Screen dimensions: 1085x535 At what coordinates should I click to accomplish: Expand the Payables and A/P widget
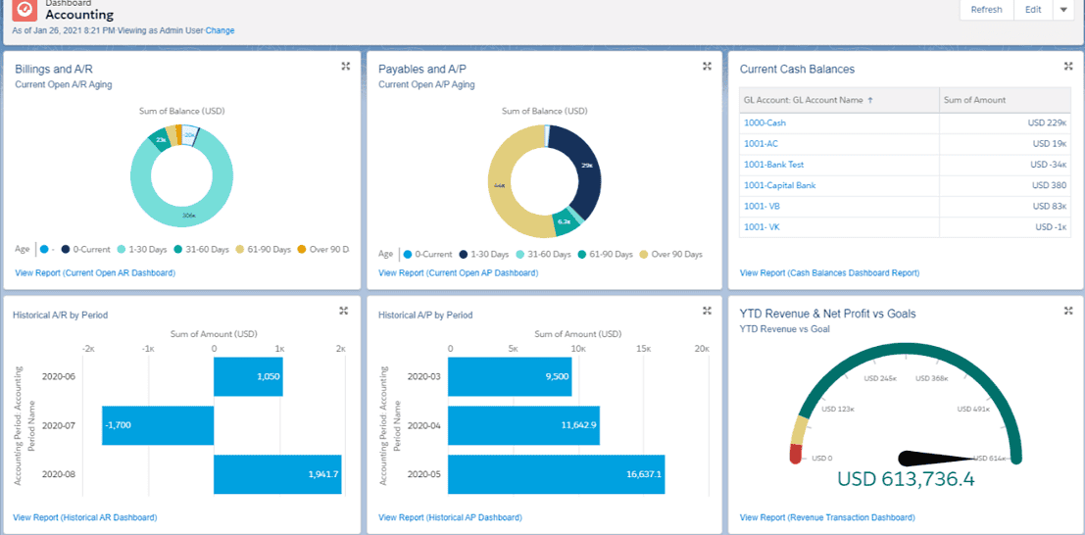click(x=707, y=67)
